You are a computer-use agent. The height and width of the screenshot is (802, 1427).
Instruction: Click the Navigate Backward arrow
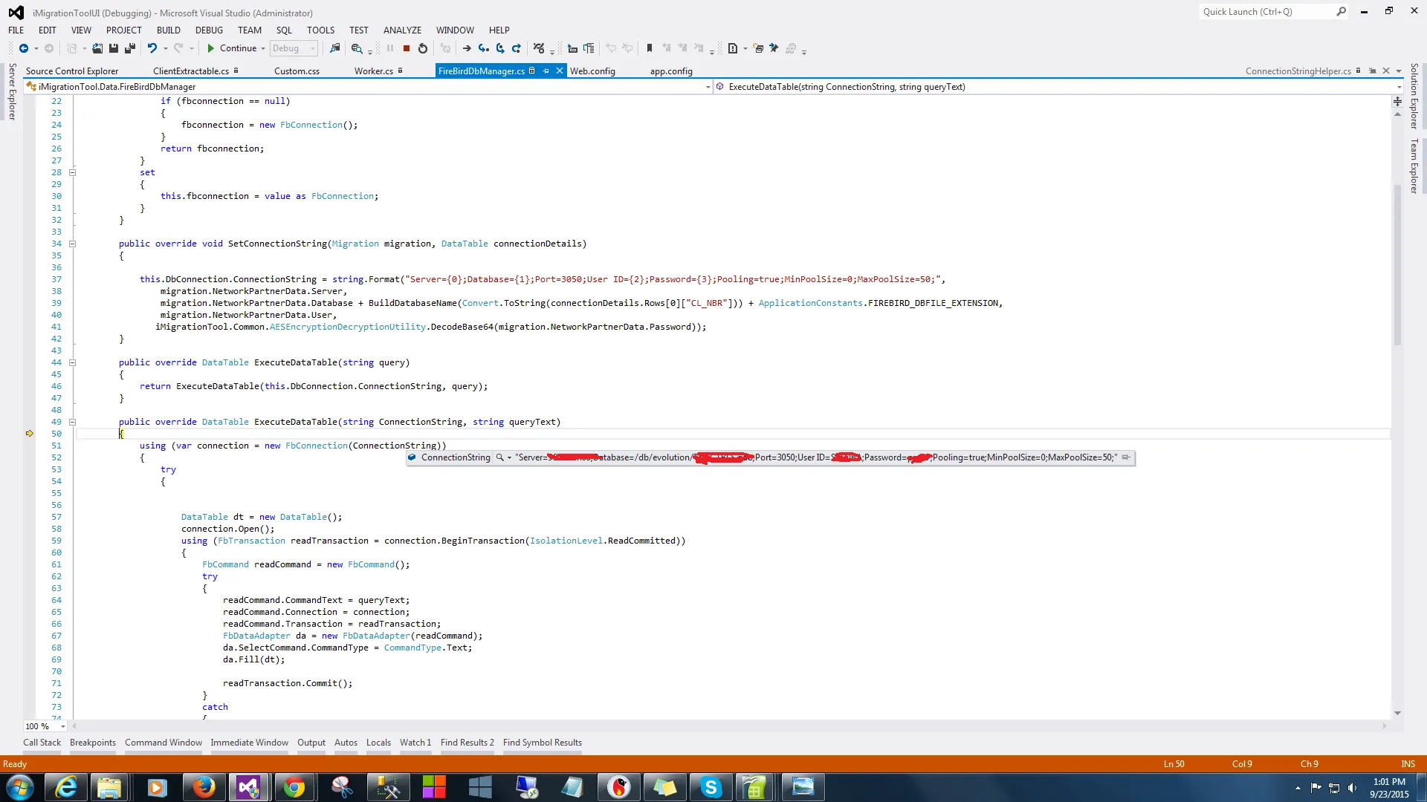click(x=24, y=48)
